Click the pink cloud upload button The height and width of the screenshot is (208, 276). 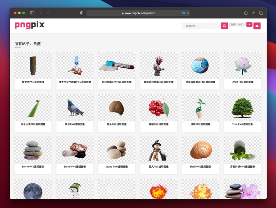coord(257,26)
